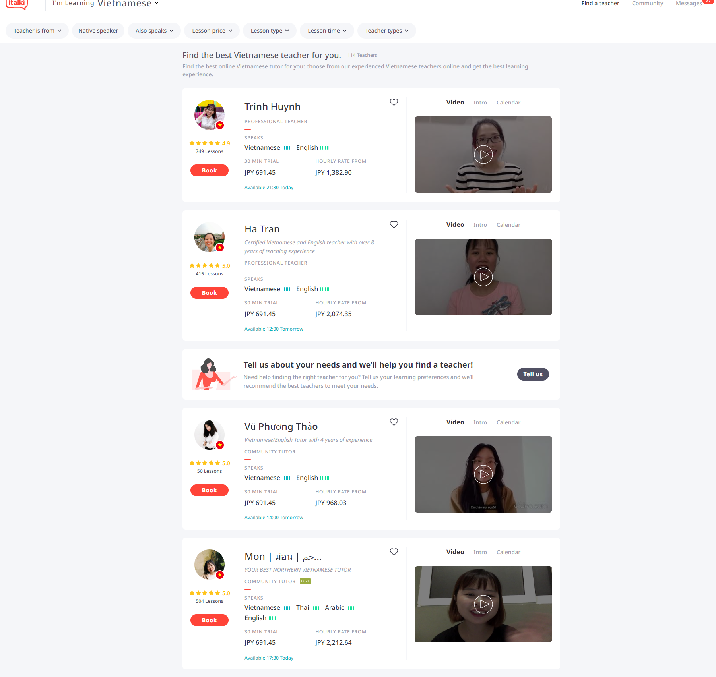Open the Community menu item
716x677 pixels.
[x=648, y=3]
